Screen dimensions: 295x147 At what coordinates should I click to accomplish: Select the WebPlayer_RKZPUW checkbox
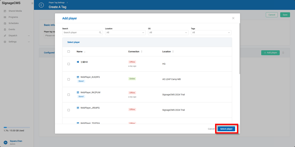point(69,95)
